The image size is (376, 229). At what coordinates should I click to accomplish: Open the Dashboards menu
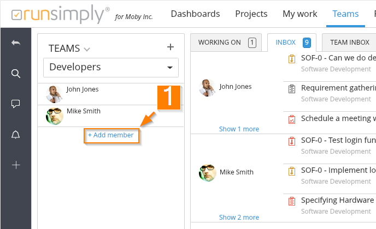pos(195,14)
